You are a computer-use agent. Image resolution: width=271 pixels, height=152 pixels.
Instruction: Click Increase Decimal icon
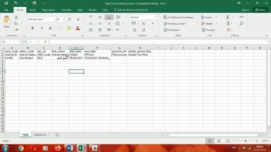click(x=135, y=30)
